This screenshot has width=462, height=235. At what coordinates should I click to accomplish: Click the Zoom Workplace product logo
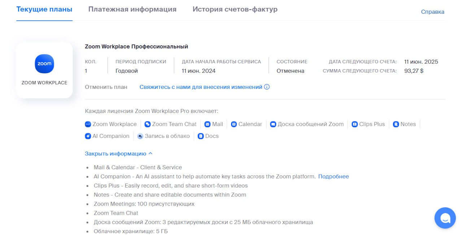click(44, 64)
